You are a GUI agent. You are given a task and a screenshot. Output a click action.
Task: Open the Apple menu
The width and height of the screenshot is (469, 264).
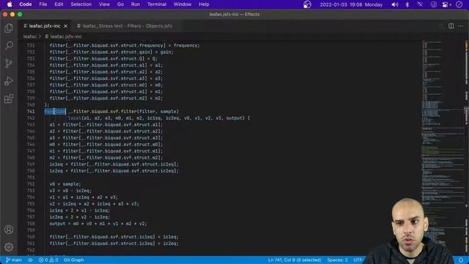10,4
